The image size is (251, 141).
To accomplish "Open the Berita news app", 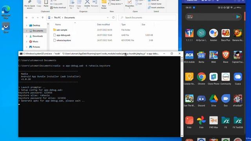I will click(201, 55).
